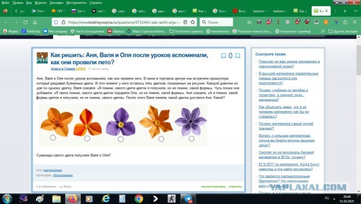Open the Файл menu
Screen dimensions: 361x204
click(5, 3)
